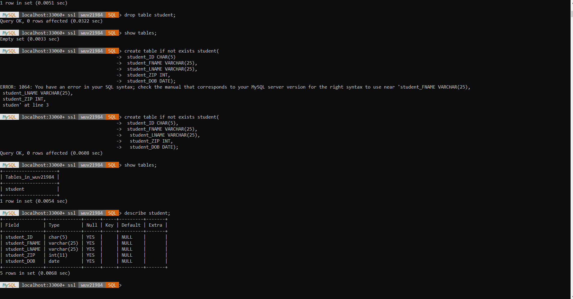The height and width of the screenshot is (299, 573).
Task: Click the 'Type' column header
Action: tap(54, 225)
